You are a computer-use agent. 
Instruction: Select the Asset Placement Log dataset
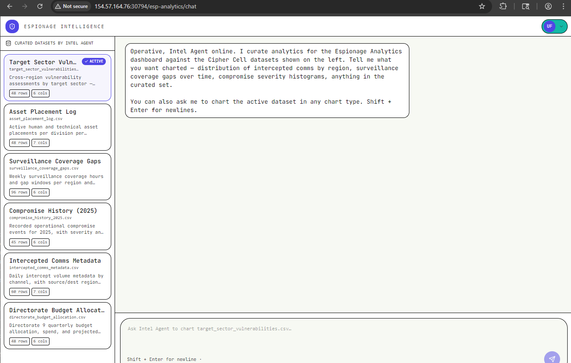(x=58, y=127)
